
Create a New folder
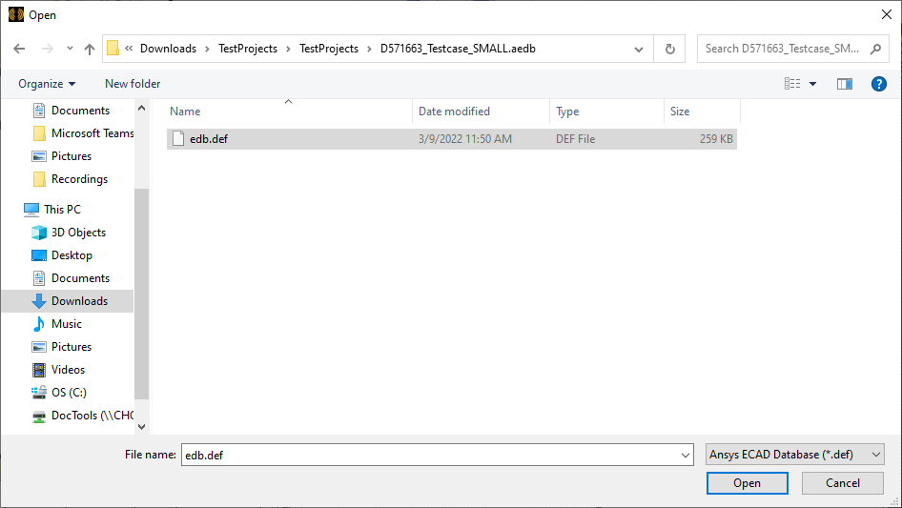tap(133, 84)
